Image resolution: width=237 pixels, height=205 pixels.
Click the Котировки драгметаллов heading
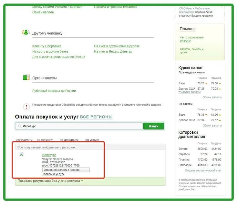(x=192, y=134)
